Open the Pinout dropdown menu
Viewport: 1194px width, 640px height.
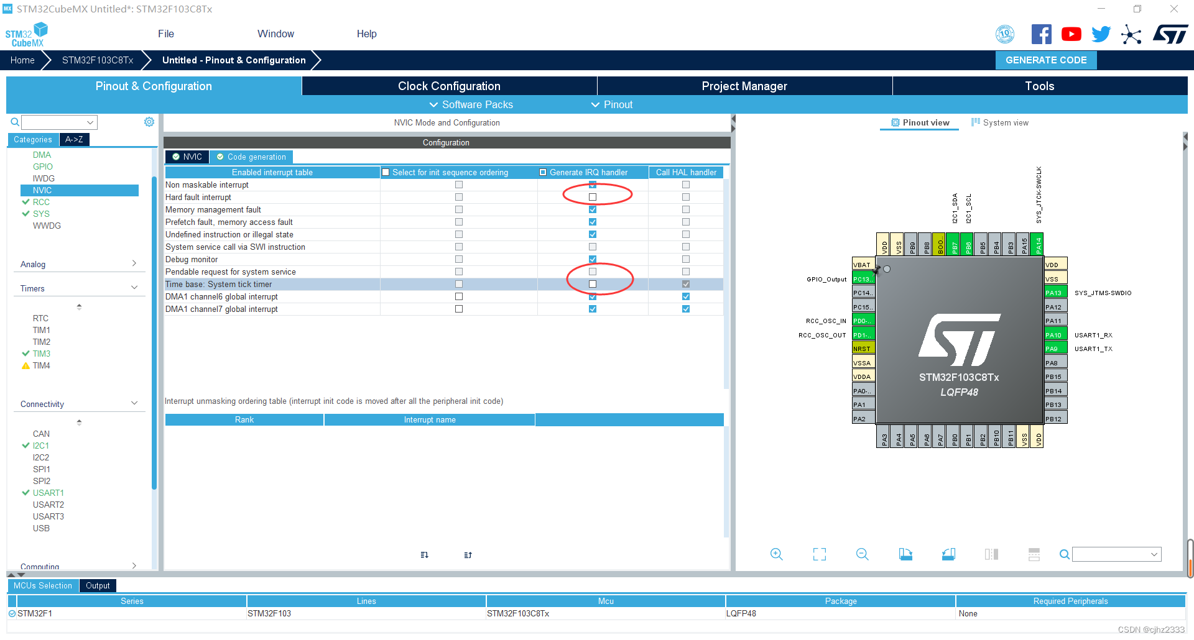[x=612, y=104]
